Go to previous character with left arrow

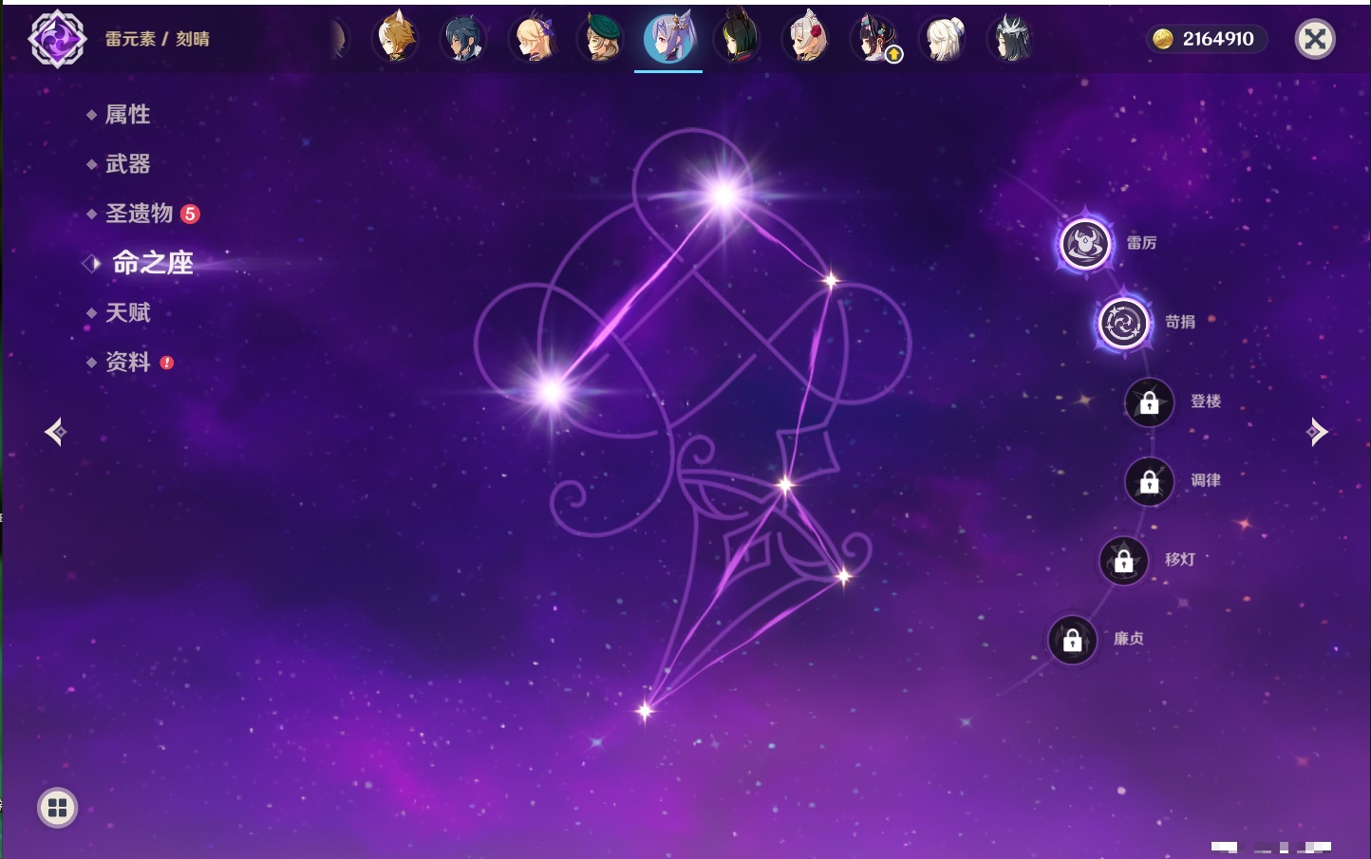pos(55,432)
